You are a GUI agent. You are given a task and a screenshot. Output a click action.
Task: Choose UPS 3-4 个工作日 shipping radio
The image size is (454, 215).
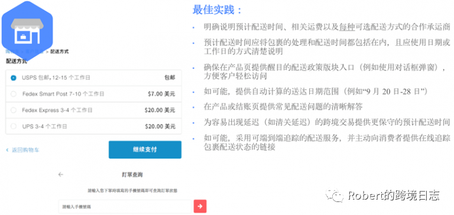click(14, 126)
